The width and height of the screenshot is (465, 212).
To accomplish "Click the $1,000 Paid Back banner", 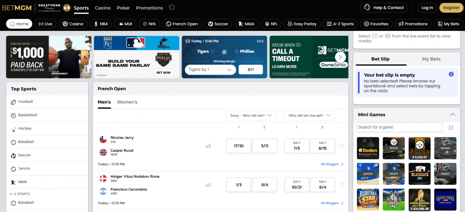I will pos(49,57).
